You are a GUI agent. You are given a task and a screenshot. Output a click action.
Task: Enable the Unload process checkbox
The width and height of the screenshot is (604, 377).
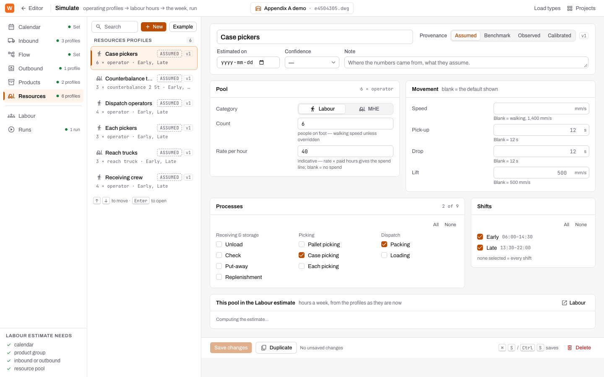click(x=219, y=244)
